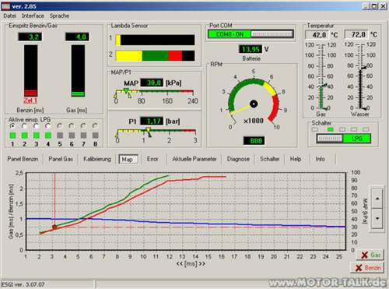
Task: Select LPG injector radio button 3
Action: (36, 126)
